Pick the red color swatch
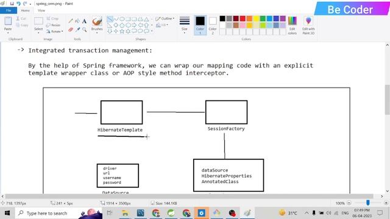This screenshot has width=390, height=219. click(243, 18)
